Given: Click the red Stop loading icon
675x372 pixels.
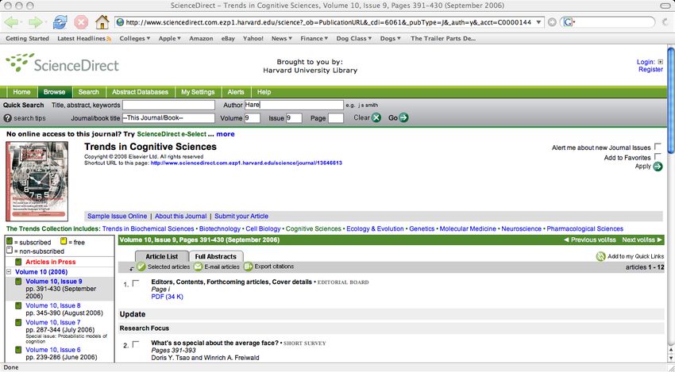Looking at the screenshot, I should [81, 22].
